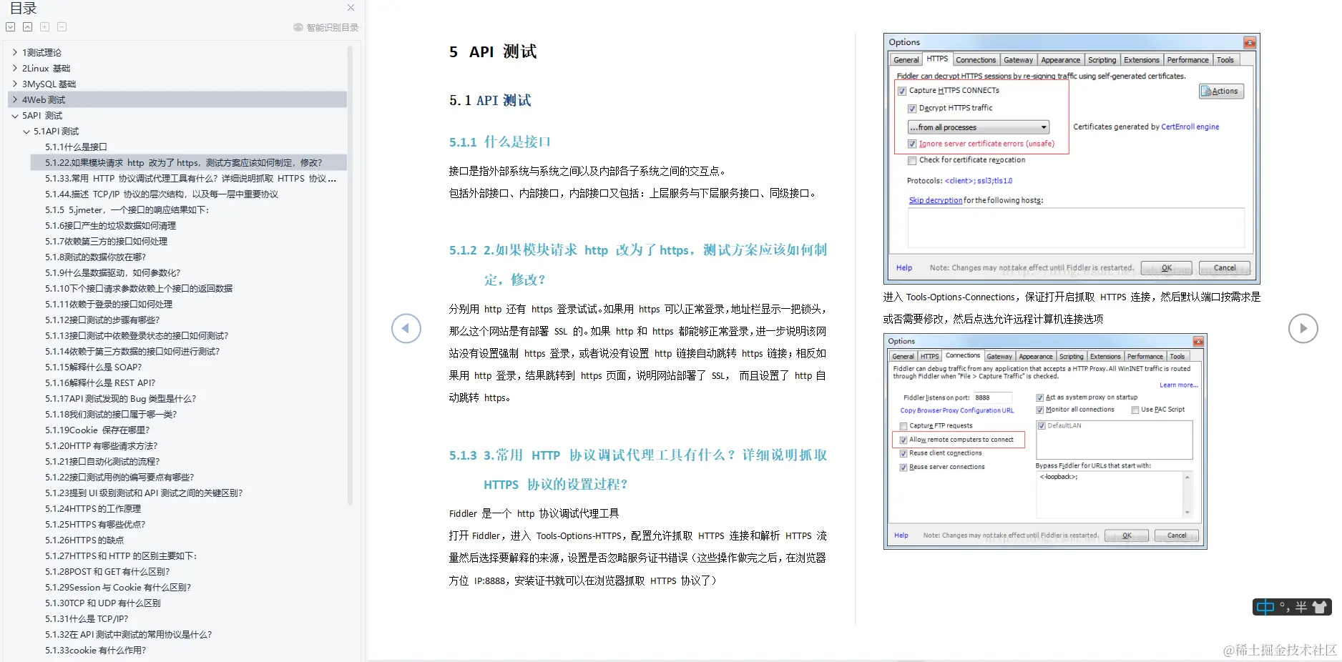Enable Check for certificate revocation

[912, 160]
